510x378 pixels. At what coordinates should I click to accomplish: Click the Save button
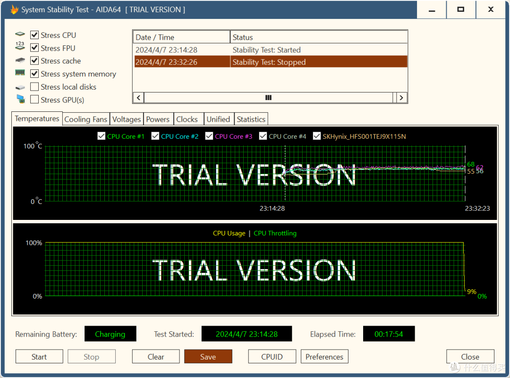click(x=208, y=357)
